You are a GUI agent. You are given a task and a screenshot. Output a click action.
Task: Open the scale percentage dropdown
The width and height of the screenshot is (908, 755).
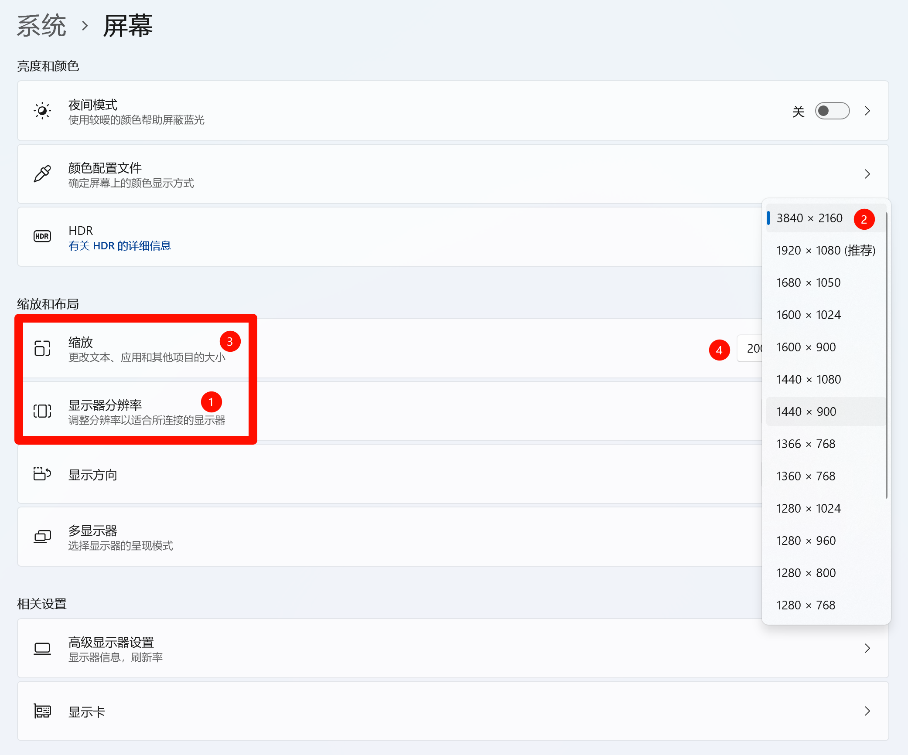750,348
